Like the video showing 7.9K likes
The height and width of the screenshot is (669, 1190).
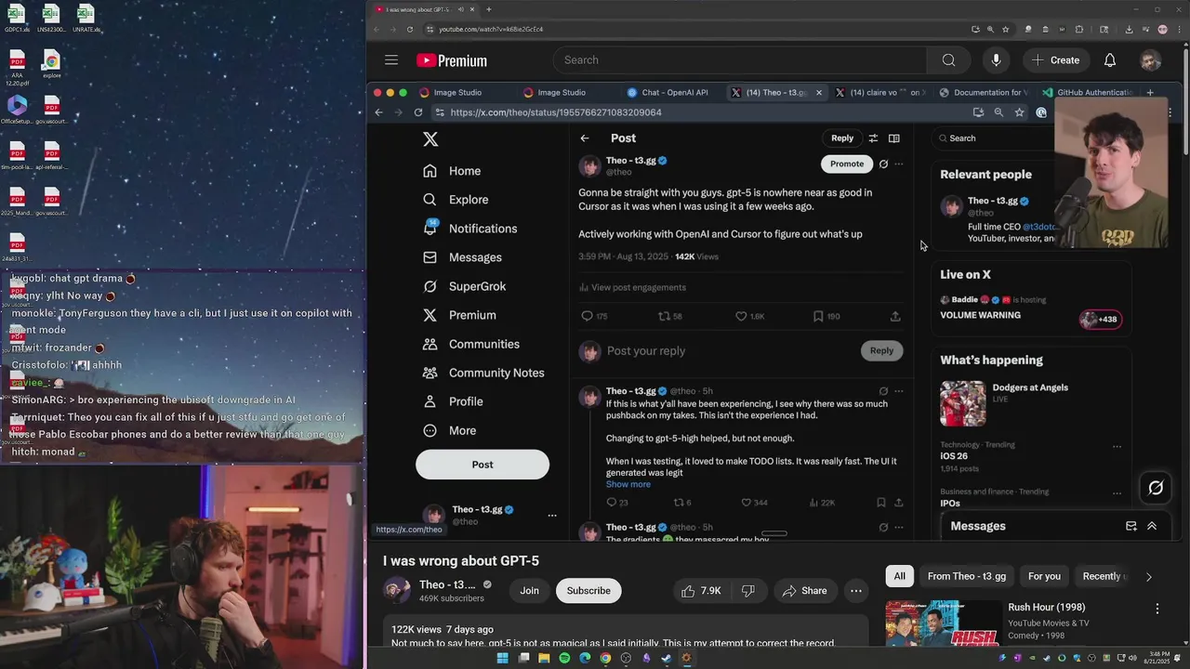click(x=700, y=591)
